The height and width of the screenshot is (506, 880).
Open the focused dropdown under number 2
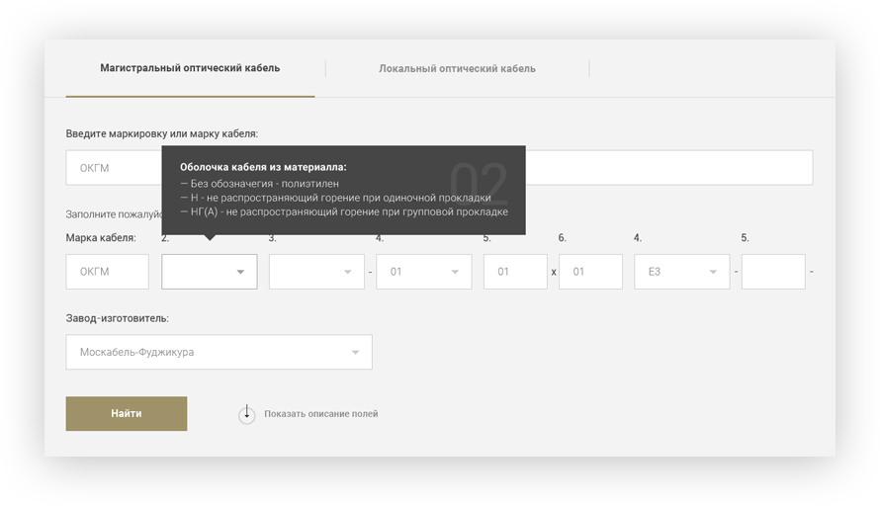coord(209,272)
